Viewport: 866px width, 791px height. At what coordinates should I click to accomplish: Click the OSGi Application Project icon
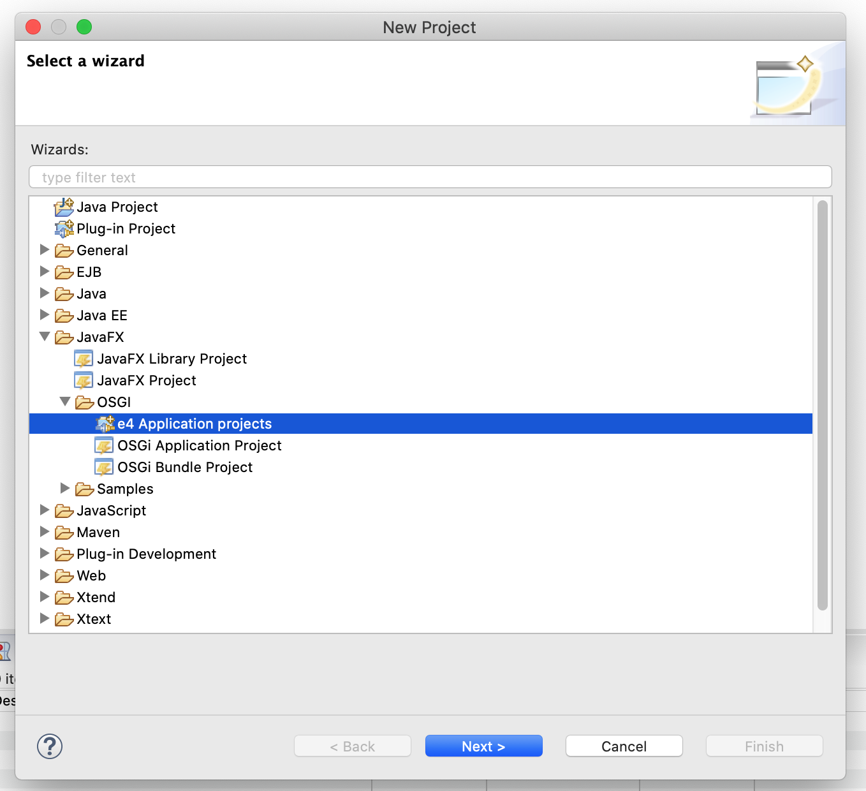[104, 446]
